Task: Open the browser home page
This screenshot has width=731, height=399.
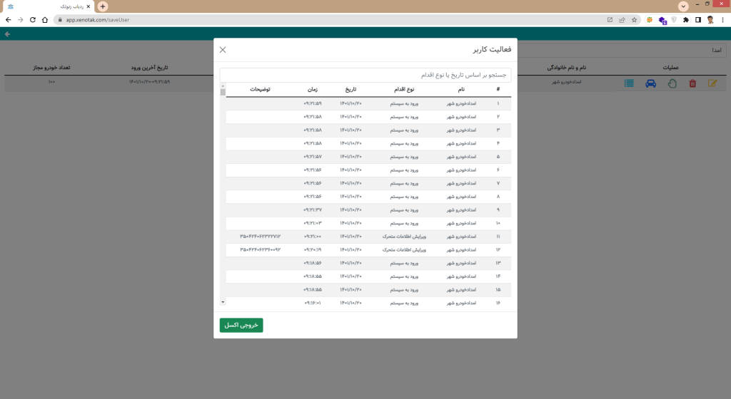Action: pyautogui.click(x=45, y=19)
